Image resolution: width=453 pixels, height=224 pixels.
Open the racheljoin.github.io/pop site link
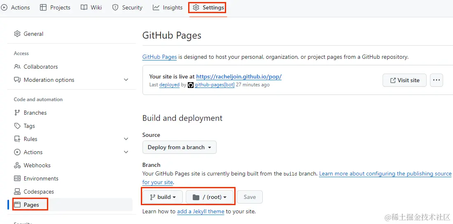coord(239,76)
